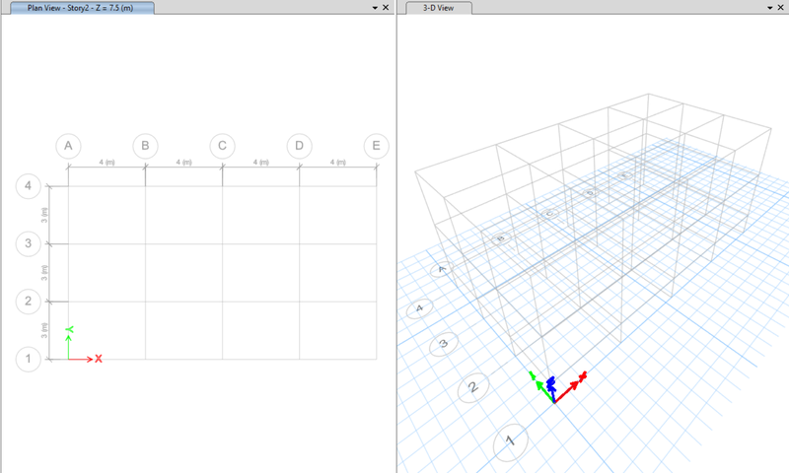This screenshot has height=473, width=789.
Task: Click the red X axis arrow in 3-D View
Action: pyautogui.click(x=570, y=387)
